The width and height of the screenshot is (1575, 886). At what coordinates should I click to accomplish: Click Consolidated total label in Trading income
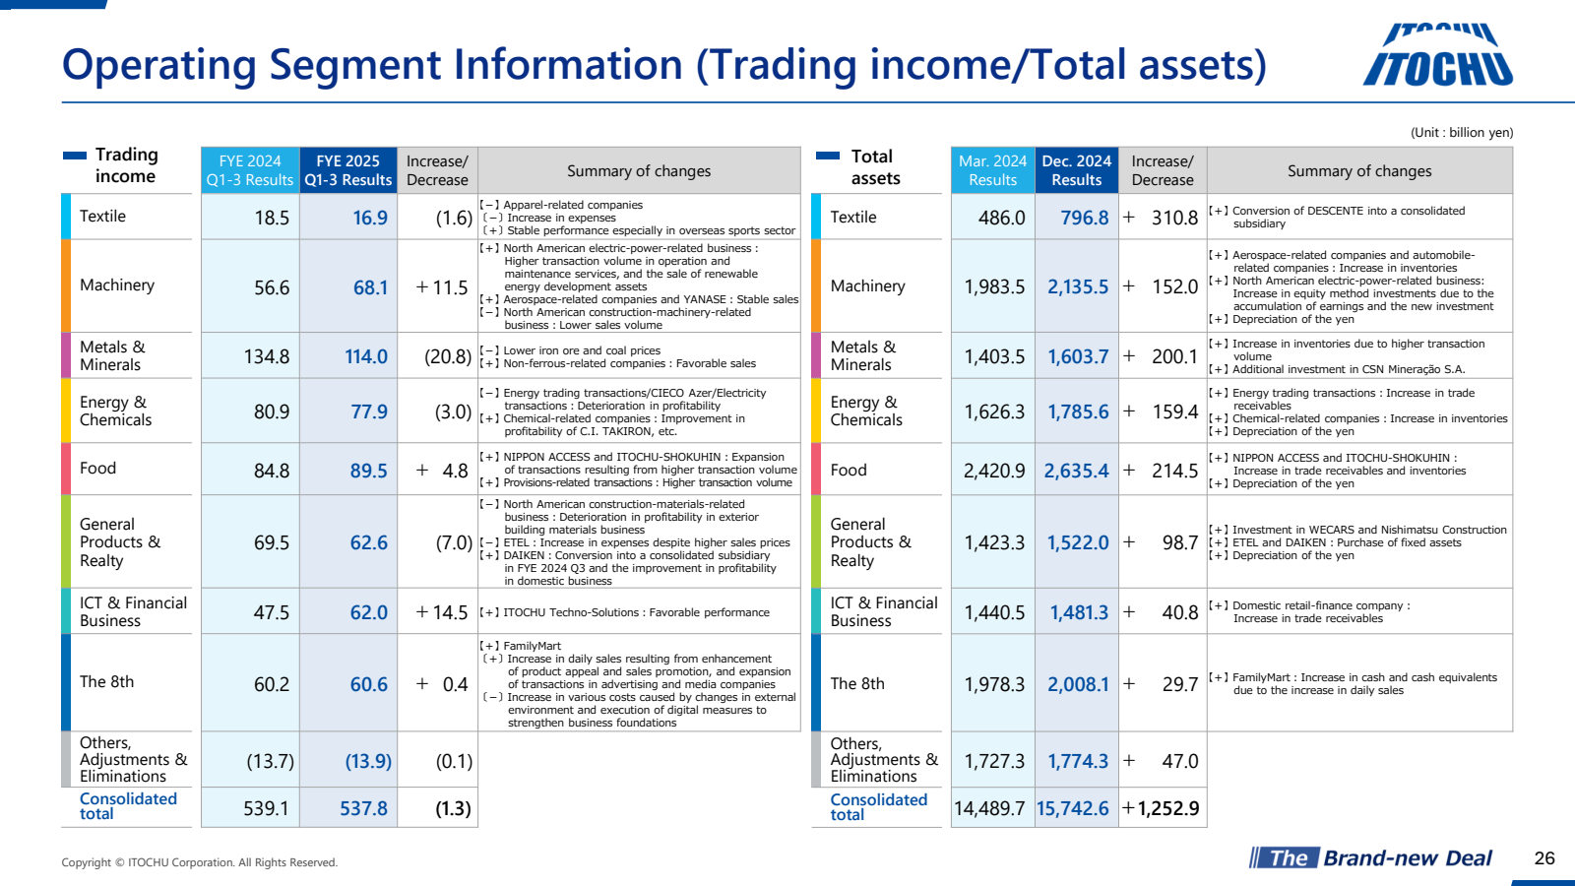pos(128,806)
